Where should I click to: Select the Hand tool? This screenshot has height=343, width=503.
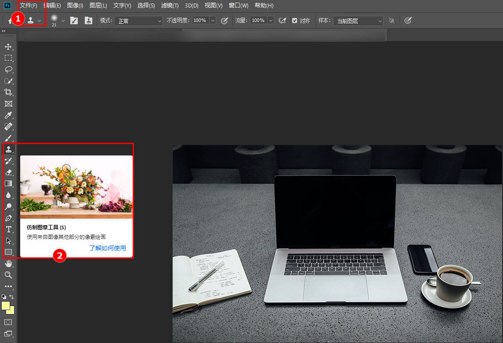(x=8, y=264)
